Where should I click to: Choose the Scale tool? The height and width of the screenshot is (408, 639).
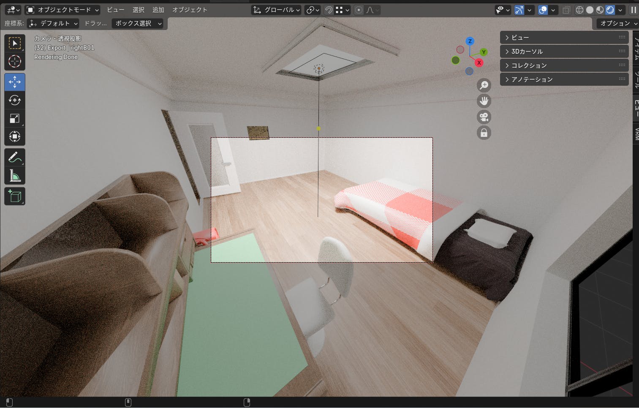click(15, 119)
